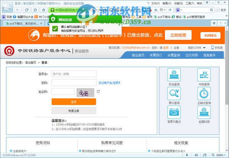Refresh the captcha with the reload icon

(98, 92)
